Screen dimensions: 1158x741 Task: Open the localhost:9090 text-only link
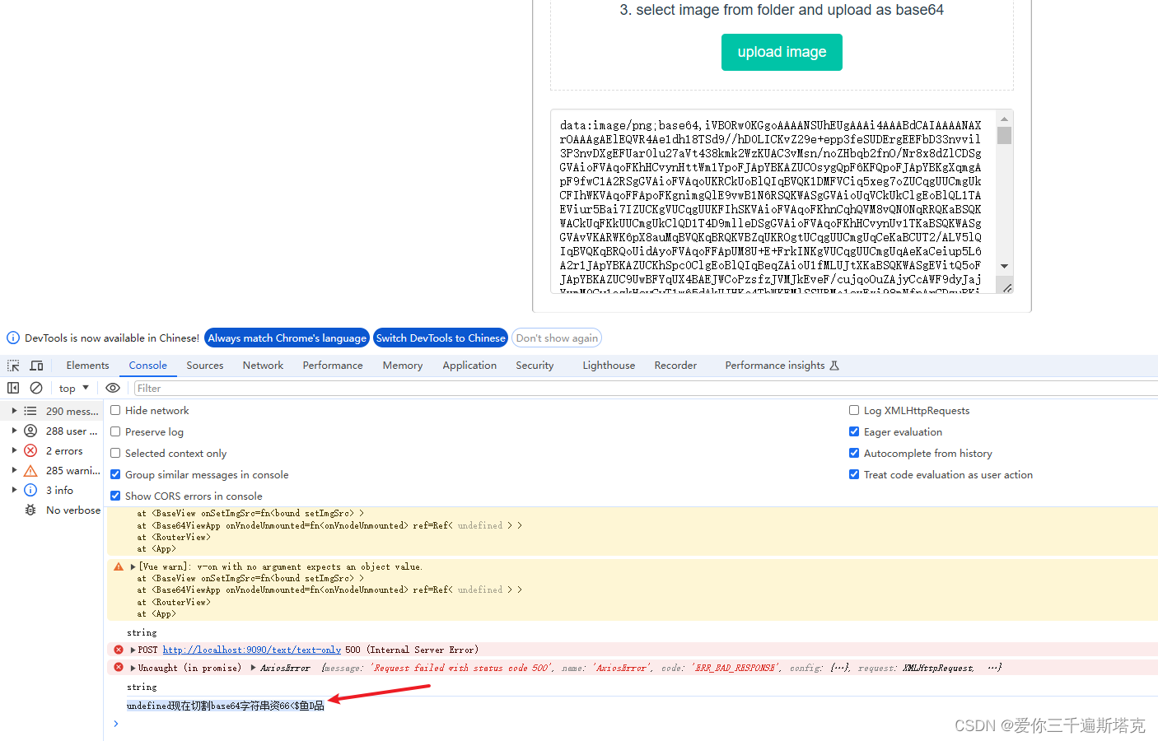[x=251, y=649]
